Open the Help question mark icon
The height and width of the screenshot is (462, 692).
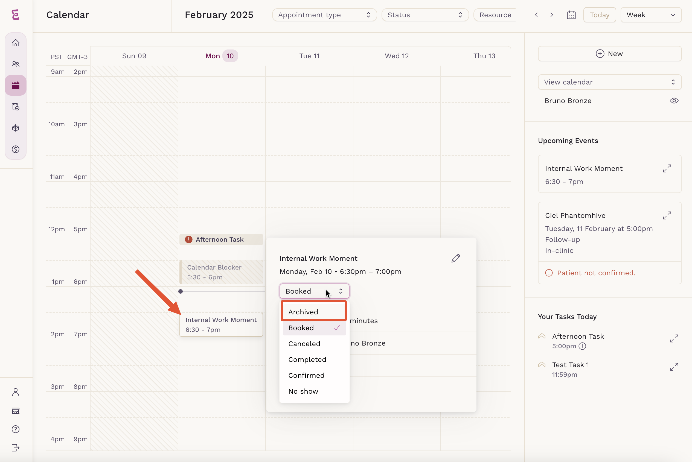click(16, 429)
